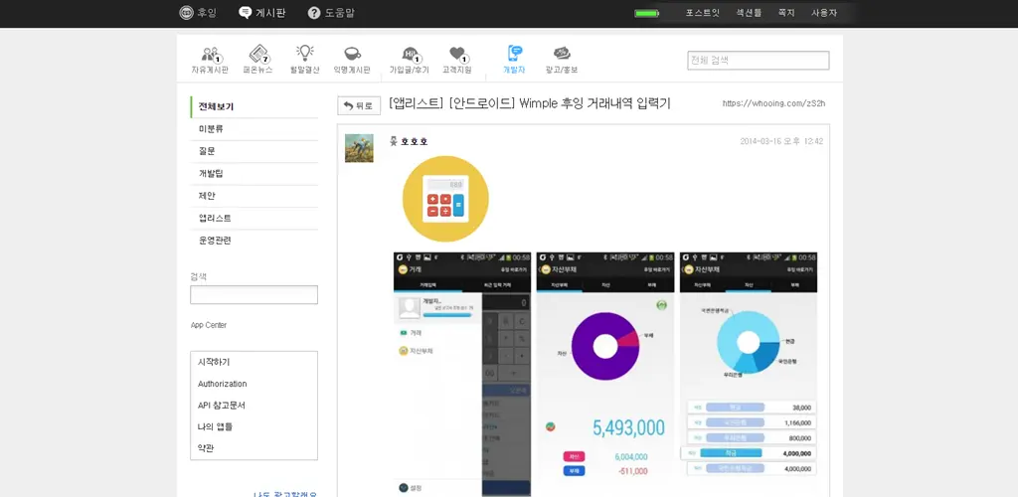This screenshot has width=1018, height=497.
Task: Go to 광고/홍보 coupon icon
Action: coord(562,60)
